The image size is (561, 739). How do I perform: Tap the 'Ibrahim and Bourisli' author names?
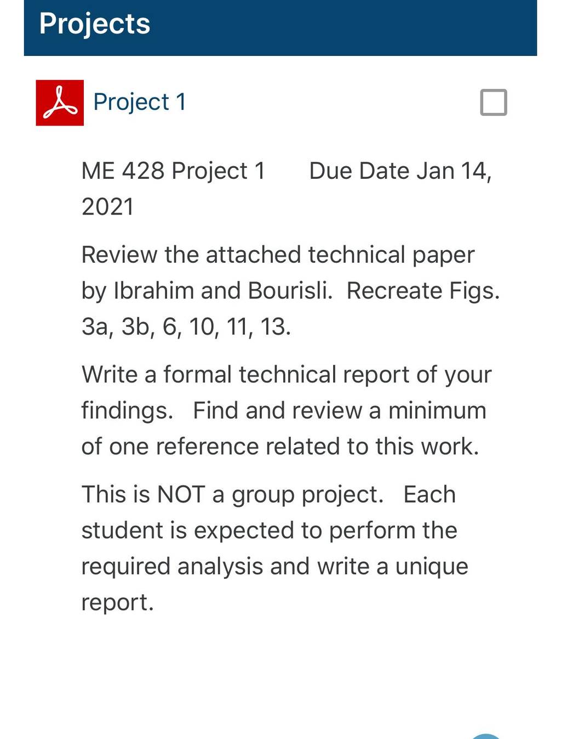[222, 291]
